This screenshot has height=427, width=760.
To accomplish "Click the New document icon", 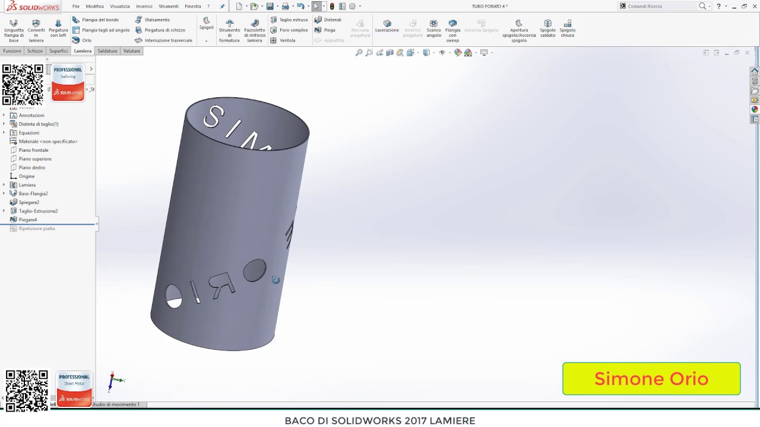I will (239, 6).
